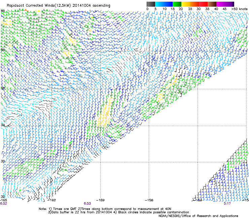Click the legend tick label '25'

pos(190,9)
